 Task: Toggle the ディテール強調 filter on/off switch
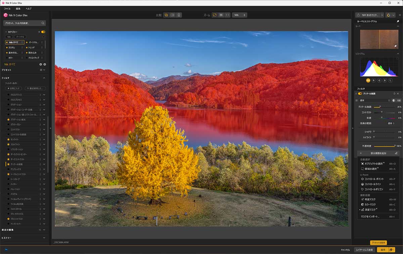point(360,94)
